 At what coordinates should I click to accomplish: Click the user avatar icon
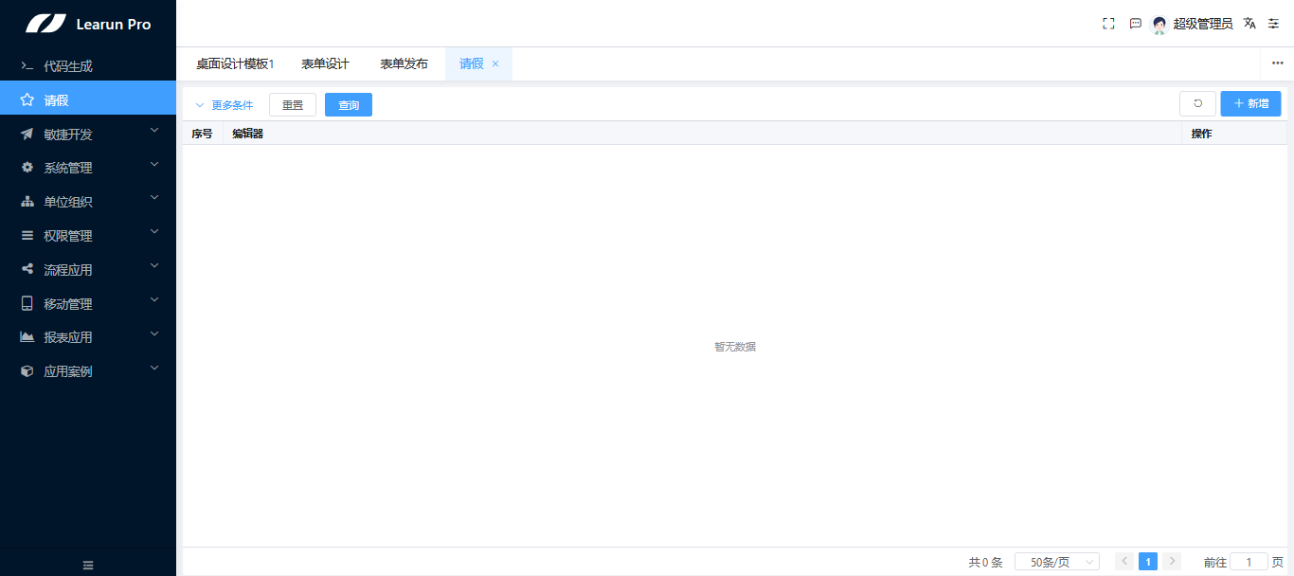click(1159, 25)
